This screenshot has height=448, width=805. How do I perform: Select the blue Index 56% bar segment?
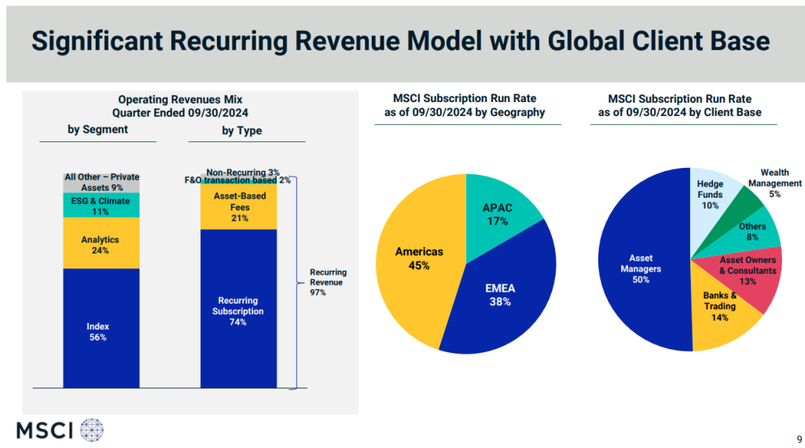101,330
